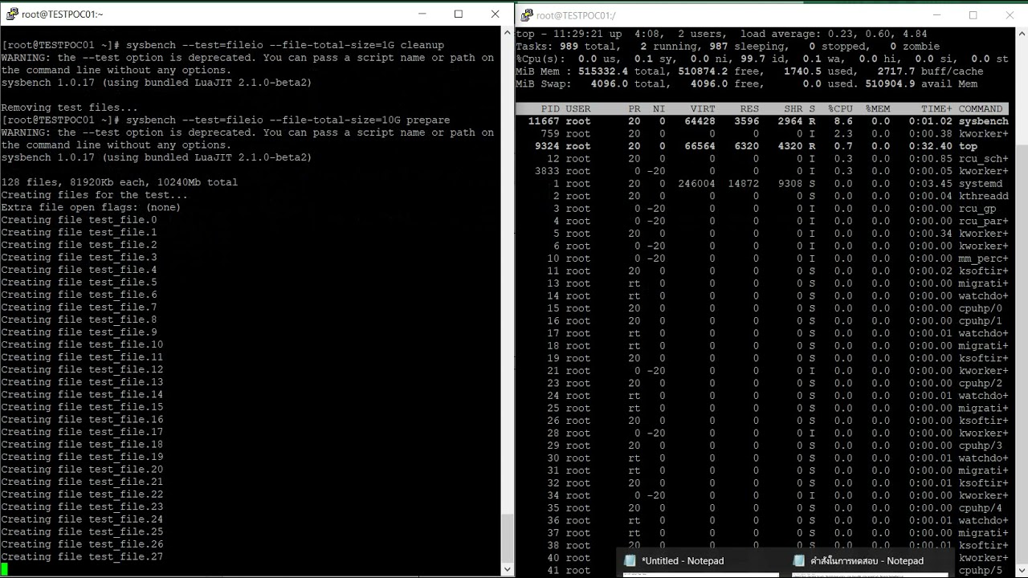Image resolution: width=1028 pixels, height=578 pixels.
Task: Click the 'Creating file test_file.9' line
Action: click(x=79, y=332)
